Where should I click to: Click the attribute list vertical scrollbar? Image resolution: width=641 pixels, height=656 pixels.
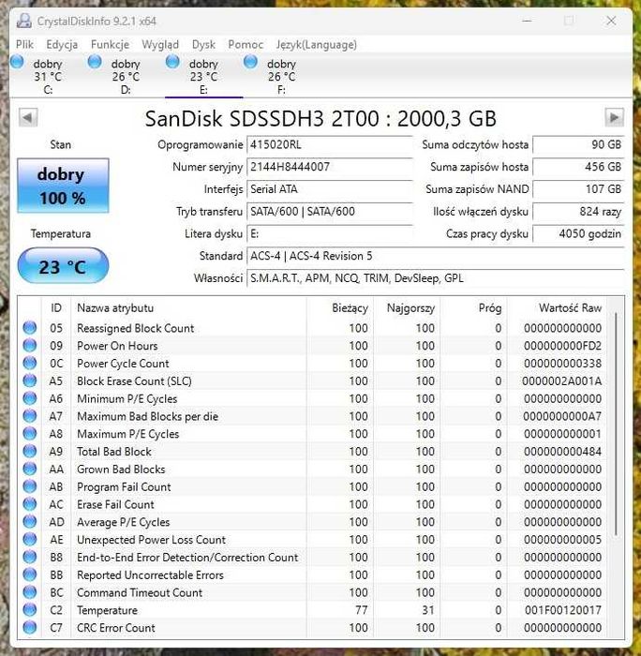point(616,423)
